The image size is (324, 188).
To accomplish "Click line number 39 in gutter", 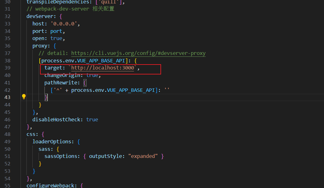I will tap(7, 68).
